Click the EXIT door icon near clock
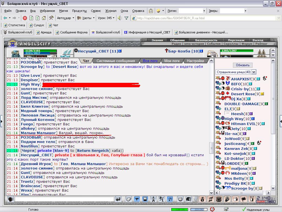This screenshot has width=282, height=212. (252, 199)
